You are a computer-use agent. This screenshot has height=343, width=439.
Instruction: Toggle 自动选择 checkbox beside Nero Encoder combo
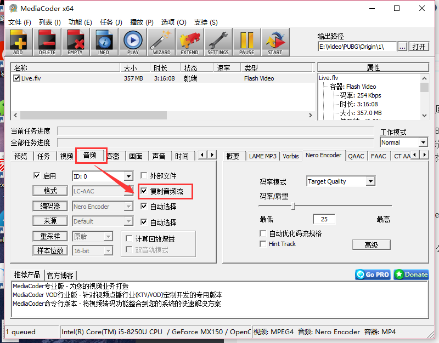coord(144,207)
